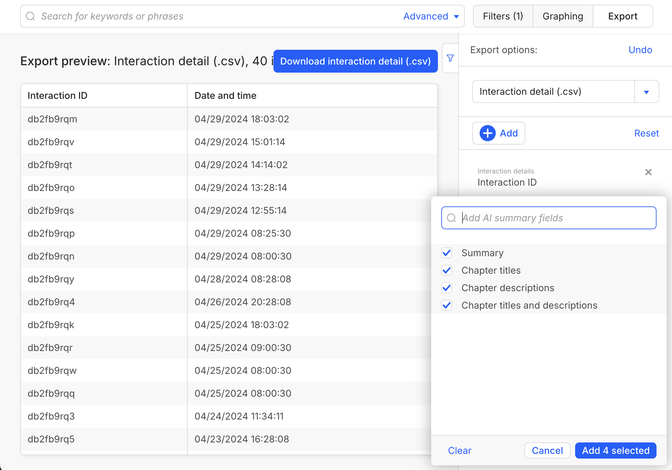The width and height of the screenshot is (672, 470).
Task: Click the Clear link in the popup
Action: point(459,451)
